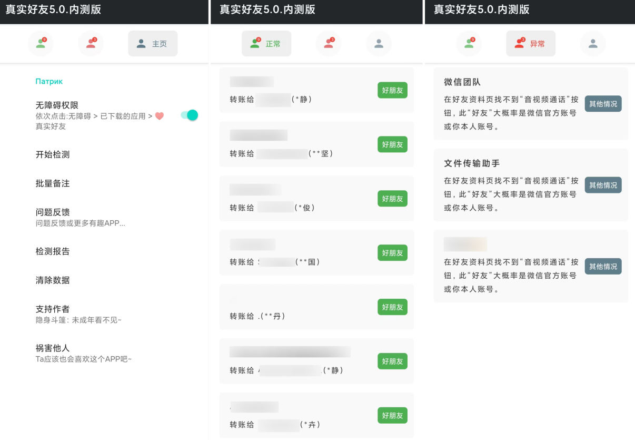Click 好朋友 button next to (**国) entry
Screen dimensions: 635x440
[x=392, y=253]
